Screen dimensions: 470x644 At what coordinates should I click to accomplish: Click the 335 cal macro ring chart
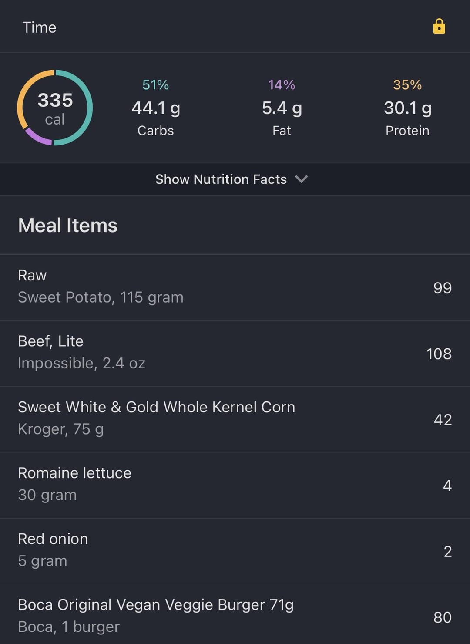tap(55, 108)
